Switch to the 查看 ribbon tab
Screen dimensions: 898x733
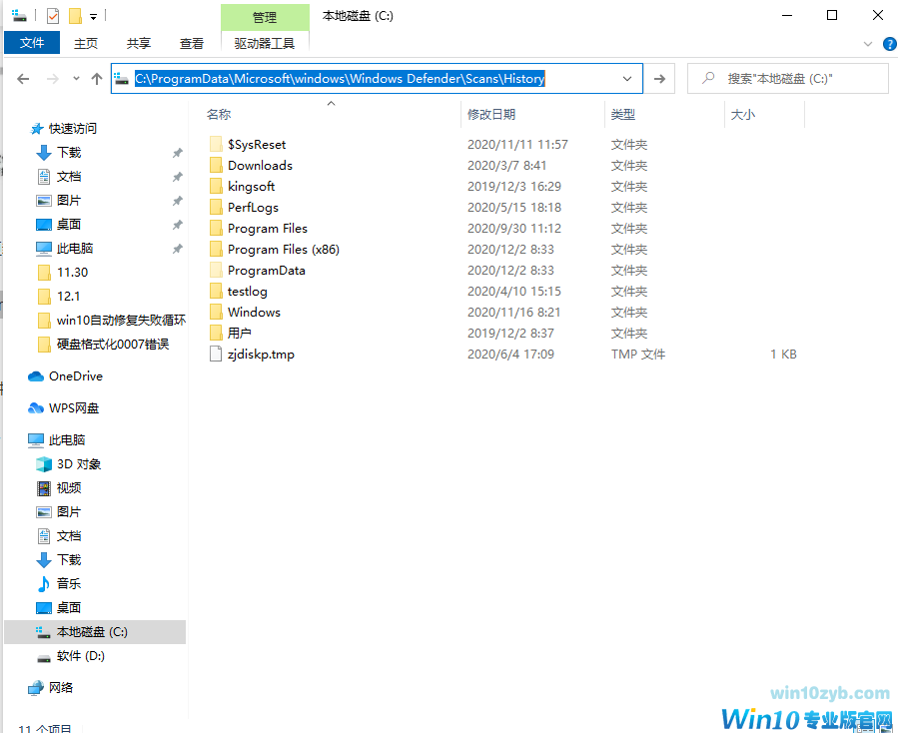coord(192,43)
